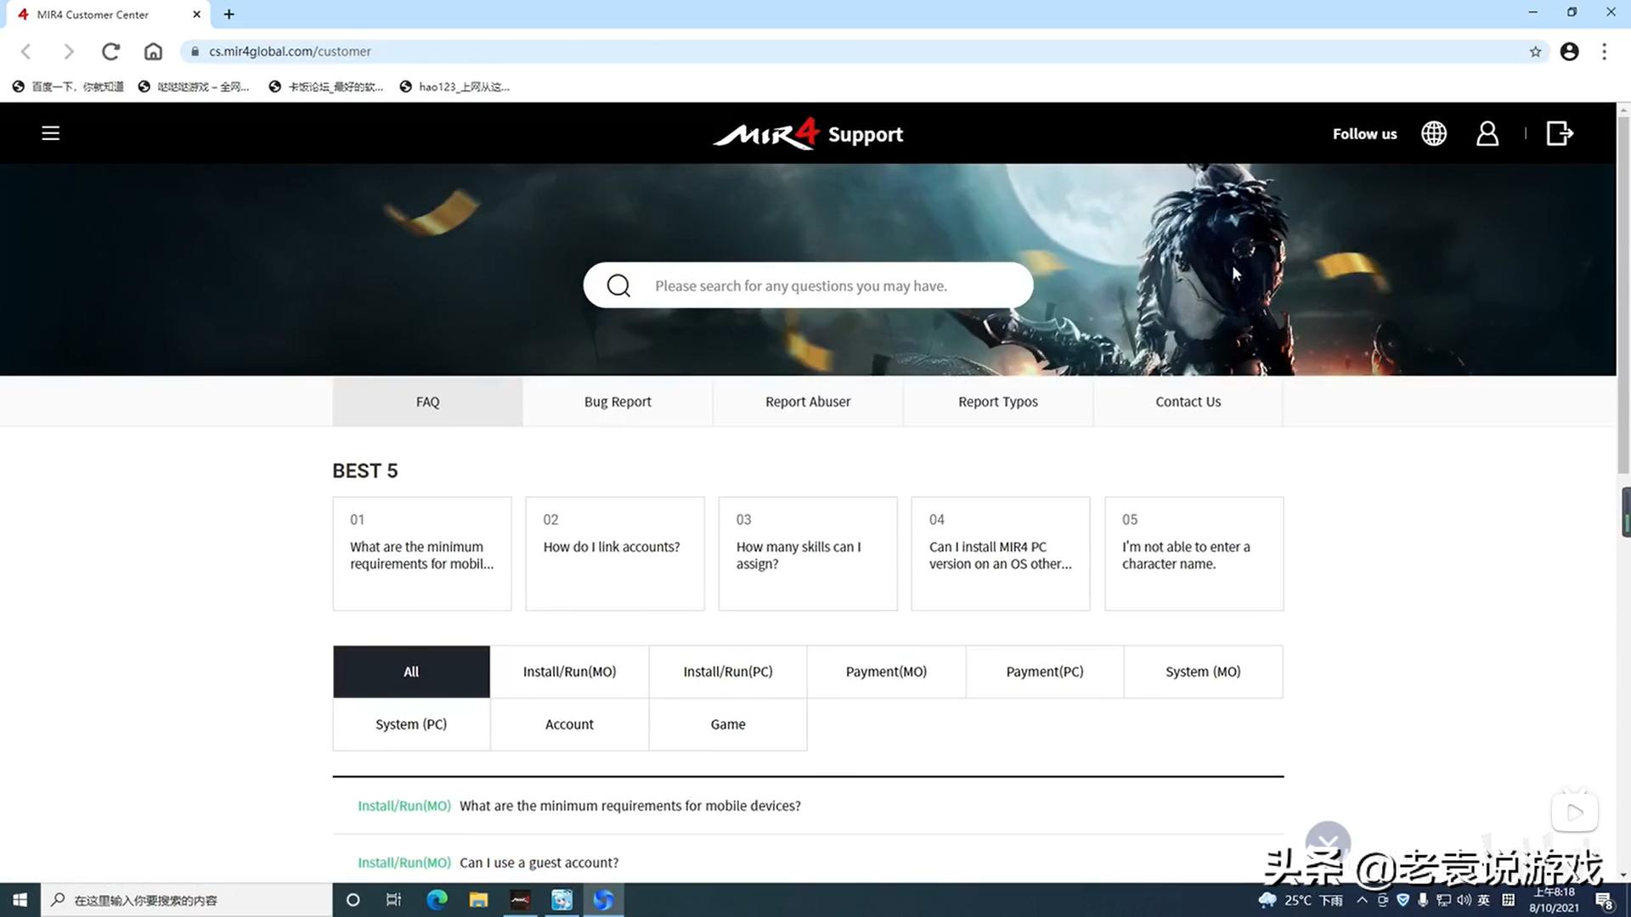Screen dimensions: 1631x917
Task: Expand minimum requirements FAQ question
Action: (x=629, y=806)
